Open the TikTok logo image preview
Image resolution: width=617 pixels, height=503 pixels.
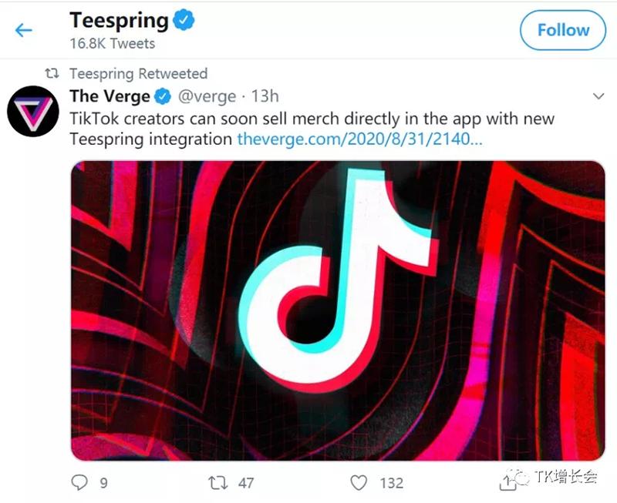coord(338,310)
